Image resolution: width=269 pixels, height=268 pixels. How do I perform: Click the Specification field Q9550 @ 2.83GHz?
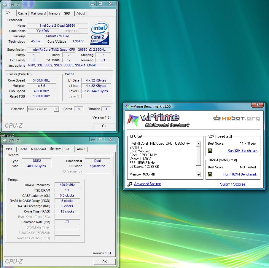69,50
